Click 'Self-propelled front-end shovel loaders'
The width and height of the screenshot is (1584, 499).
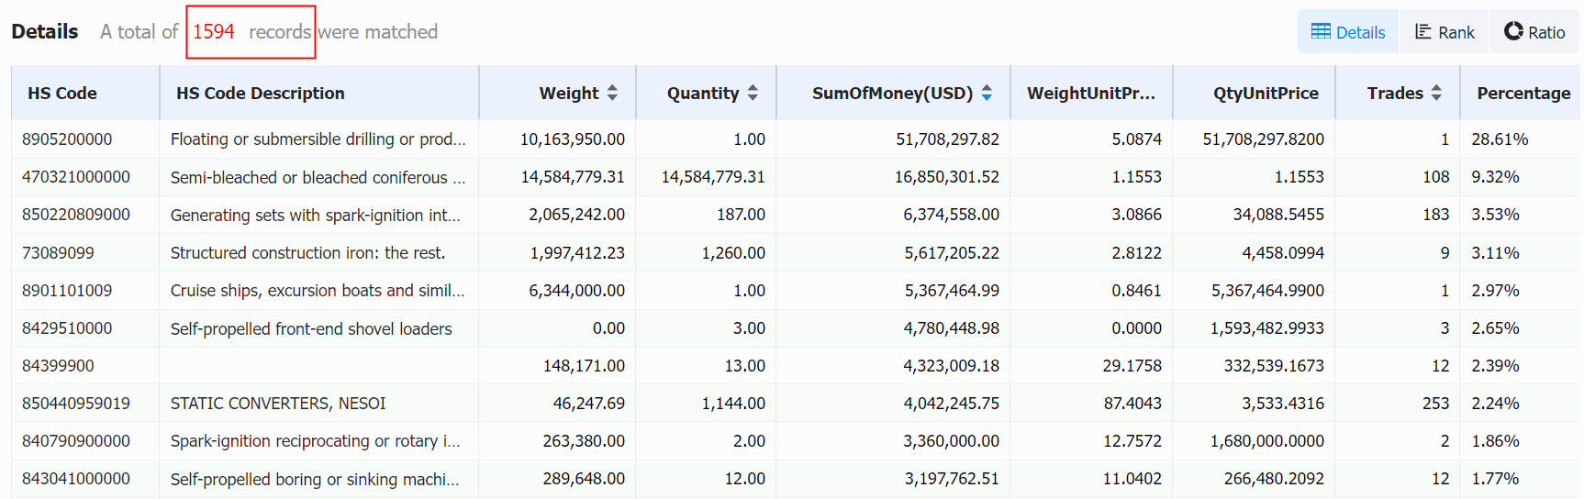(311, 328)
